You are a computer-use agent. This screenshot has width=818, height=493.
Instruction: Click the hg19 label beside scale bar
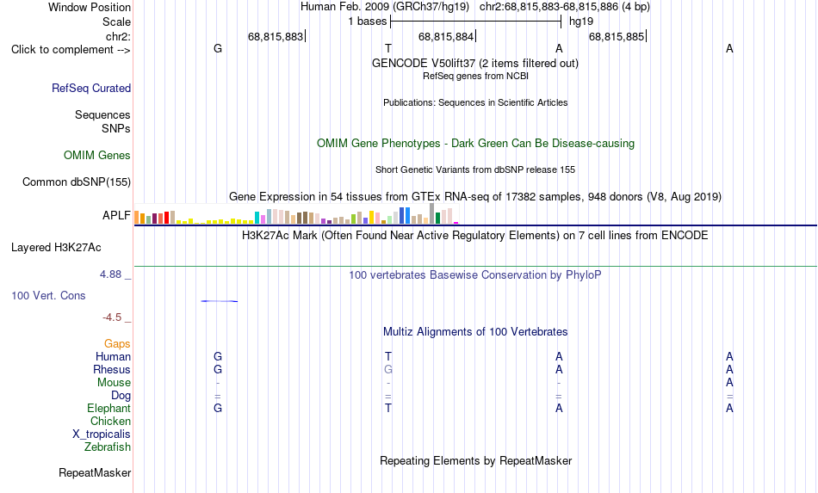click(x=581, y=22)
